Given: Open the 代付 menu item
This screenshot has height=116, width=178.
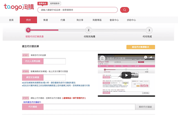Looking at the screenshot, I should click(28, 20).
